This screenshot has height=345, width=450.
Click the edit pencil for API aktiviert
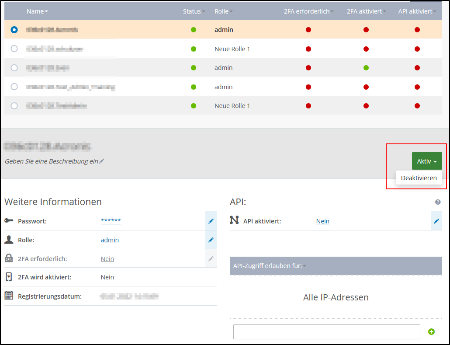436,221
